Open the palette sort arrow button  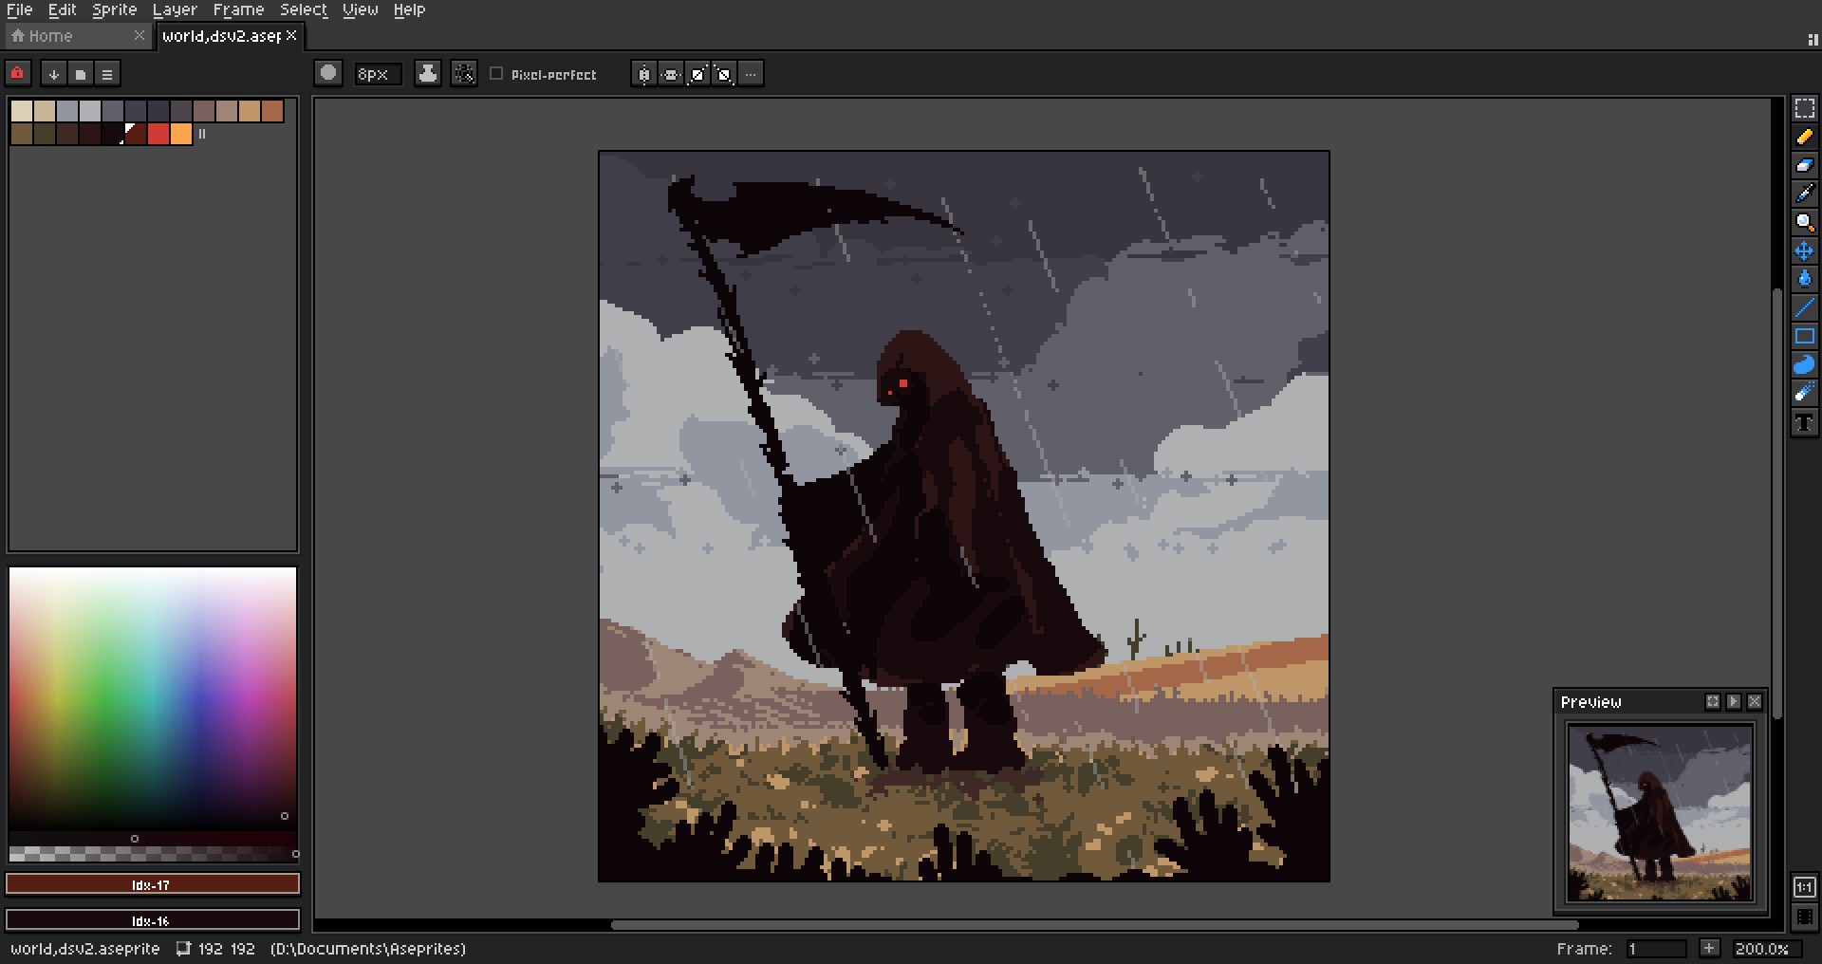(54, 74)
